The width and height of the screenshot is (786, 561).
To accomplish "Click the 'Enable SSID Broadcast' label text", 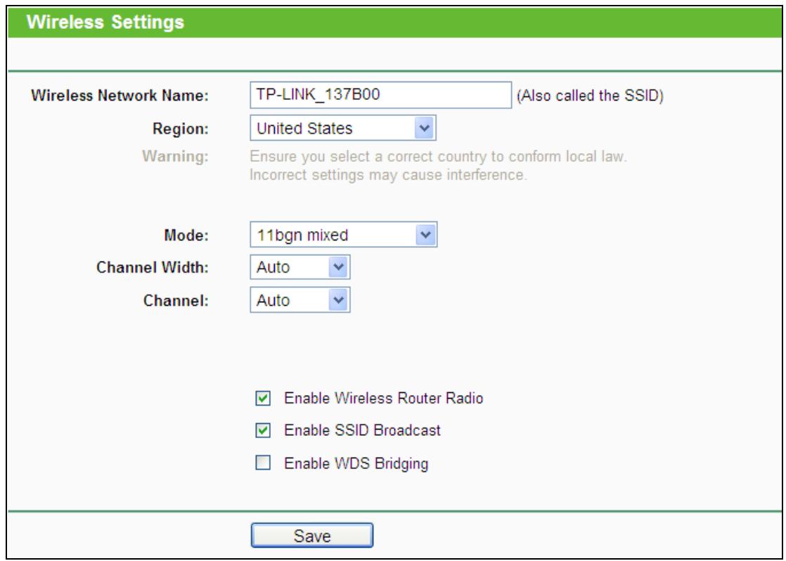I will click(x=363, y=431).
